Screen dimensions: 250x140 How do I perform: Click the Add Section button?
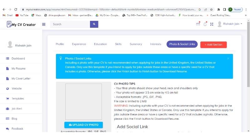pos(213,45)
